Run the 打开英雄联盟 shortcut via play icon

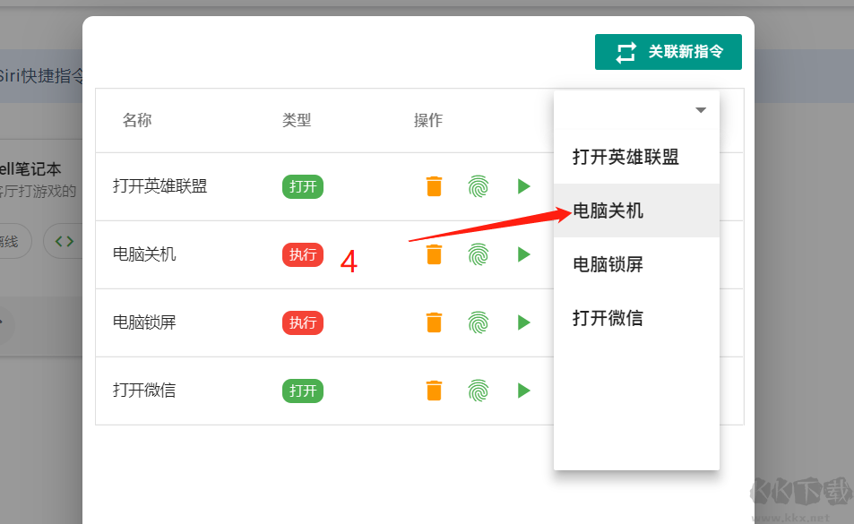pyautogui.click(x=523, y=186)
